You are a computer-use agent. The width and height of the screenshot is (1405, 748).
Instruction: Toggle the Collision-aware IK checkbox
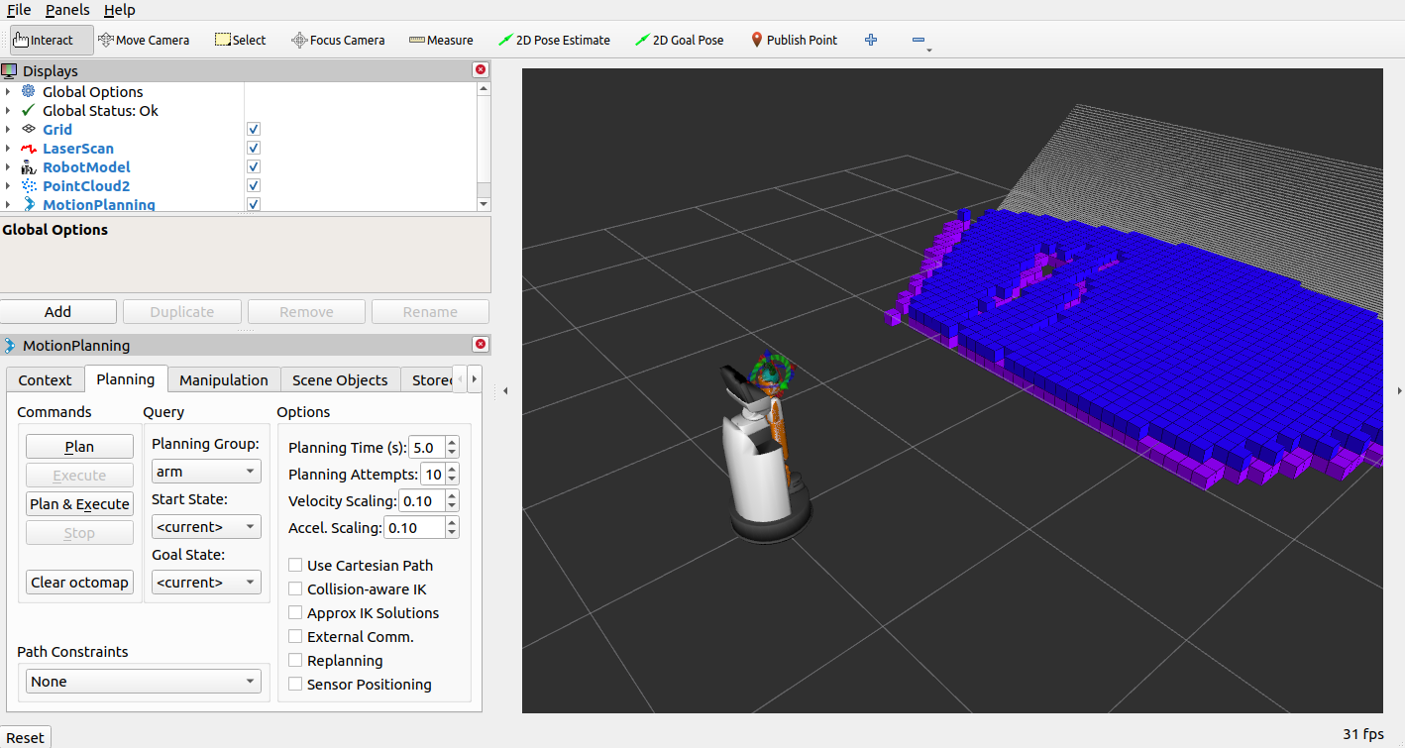295,589
